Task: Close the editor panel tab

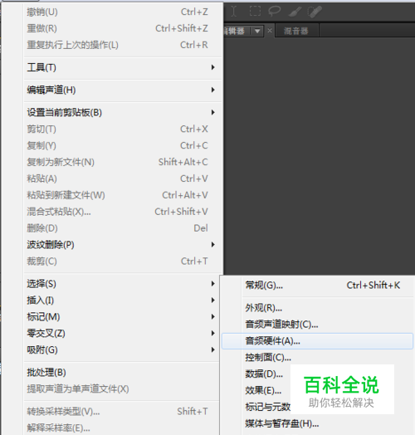Action: tap(270, 31)
